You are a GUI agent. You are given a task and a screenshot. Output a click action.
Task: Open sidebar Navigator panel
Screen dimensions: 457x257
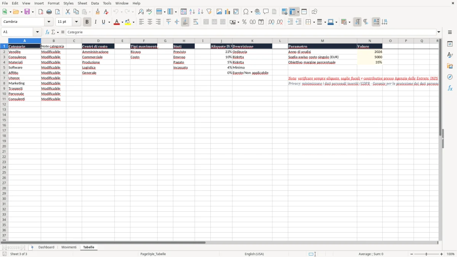coord(450,77)
